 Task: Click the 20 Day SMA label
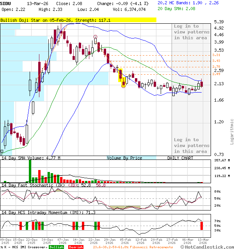point(172,9)
